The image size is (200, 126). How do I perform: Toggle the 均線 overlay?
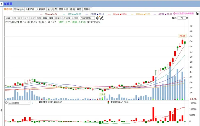8,18
